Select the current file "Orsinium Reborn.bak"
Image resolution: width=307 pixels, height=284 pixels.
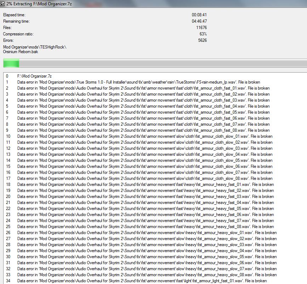click(21, 52)
